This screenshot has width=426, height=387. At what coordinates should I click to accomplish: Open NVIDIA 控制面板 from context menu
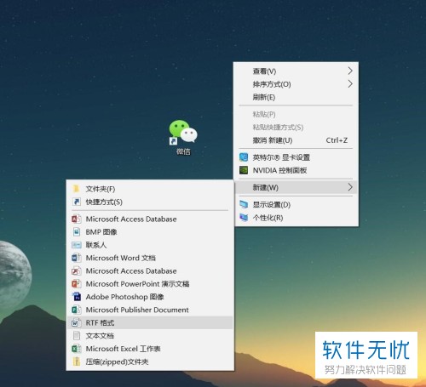[296, 170]
